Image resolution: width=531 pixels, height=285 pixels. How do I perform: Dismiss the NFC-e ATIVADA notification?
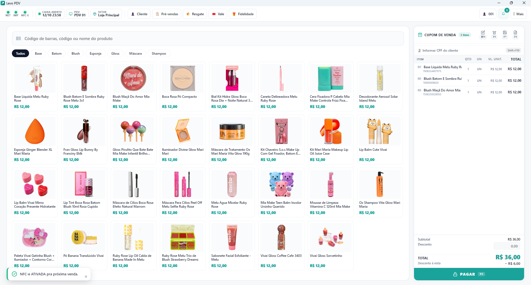pyautogui.click(x=86, y=276)
